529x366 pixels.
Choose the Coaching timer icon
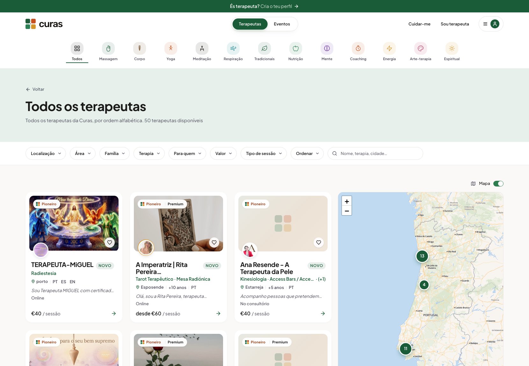point(358,48)
